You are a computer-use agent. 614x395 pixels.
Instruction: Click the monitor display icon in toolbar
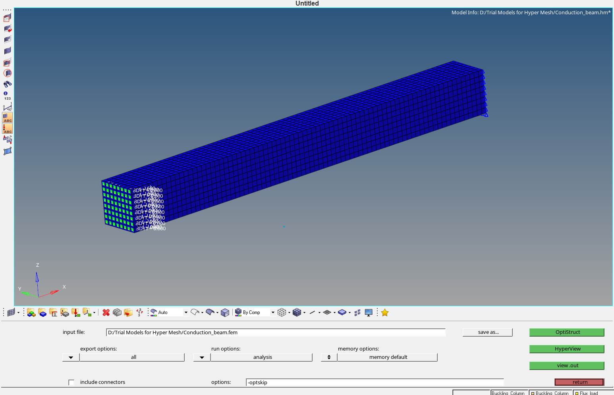[369, 313]
